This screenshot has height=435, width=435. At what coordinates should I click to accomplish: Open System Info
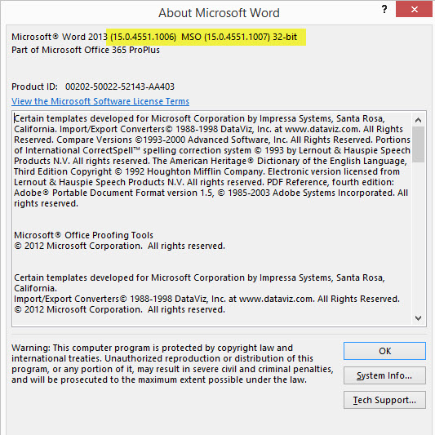[384, 375]
